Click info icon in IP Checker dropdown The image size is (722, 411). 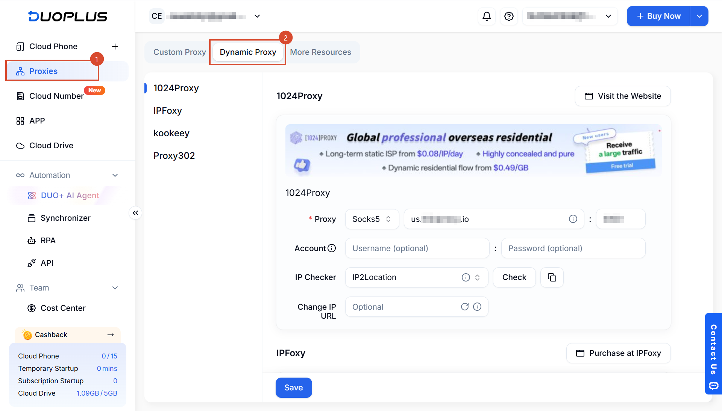click(466, 277)
